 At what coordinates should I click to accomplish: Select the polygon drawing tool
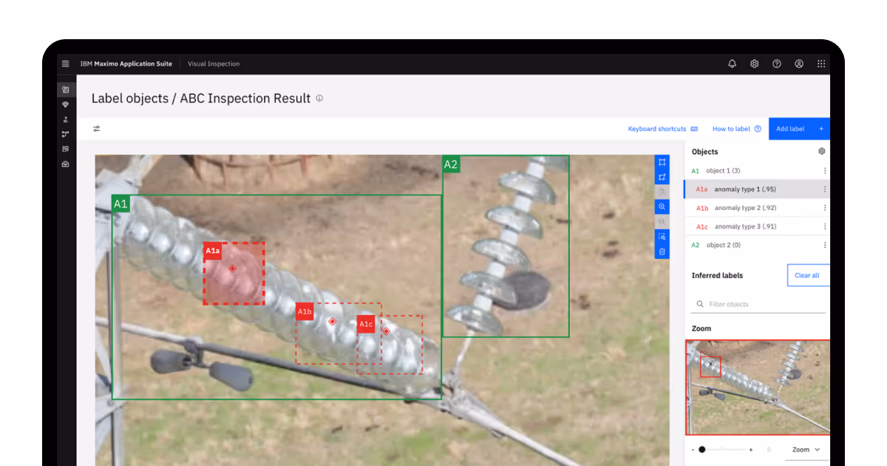click(662, 177)
